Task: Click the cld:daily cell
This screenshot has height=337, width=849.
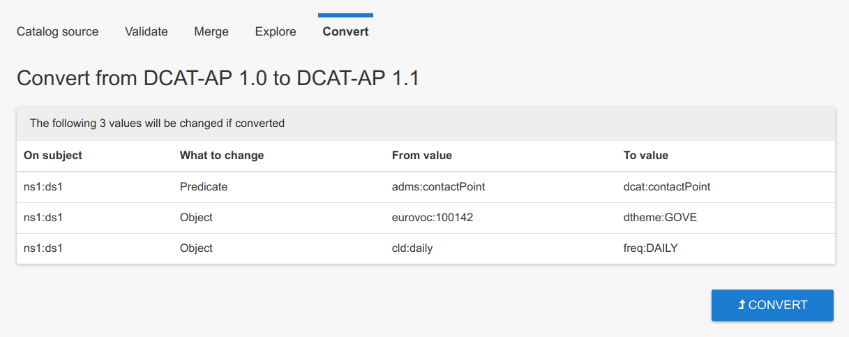Action: pos(412,248)
